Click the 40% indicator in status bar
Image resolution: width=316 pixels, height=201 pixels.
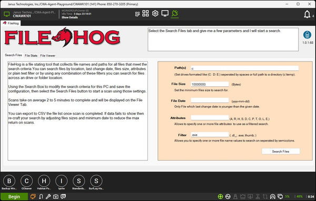coord(300,196)
